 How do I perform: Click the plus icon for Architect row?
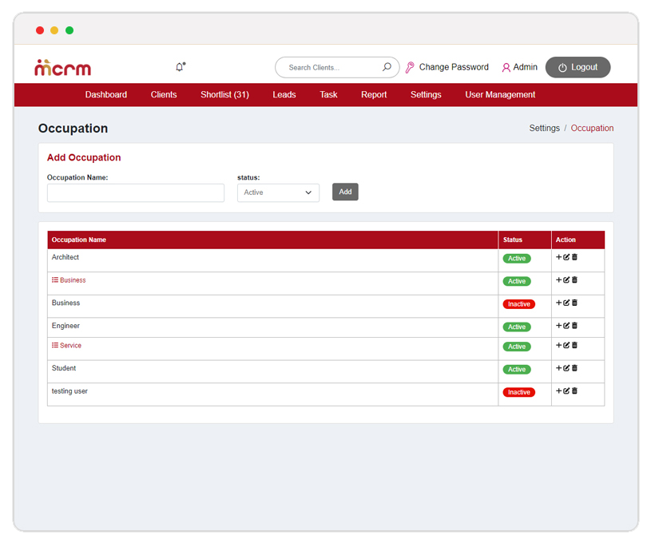coord(559,257)
